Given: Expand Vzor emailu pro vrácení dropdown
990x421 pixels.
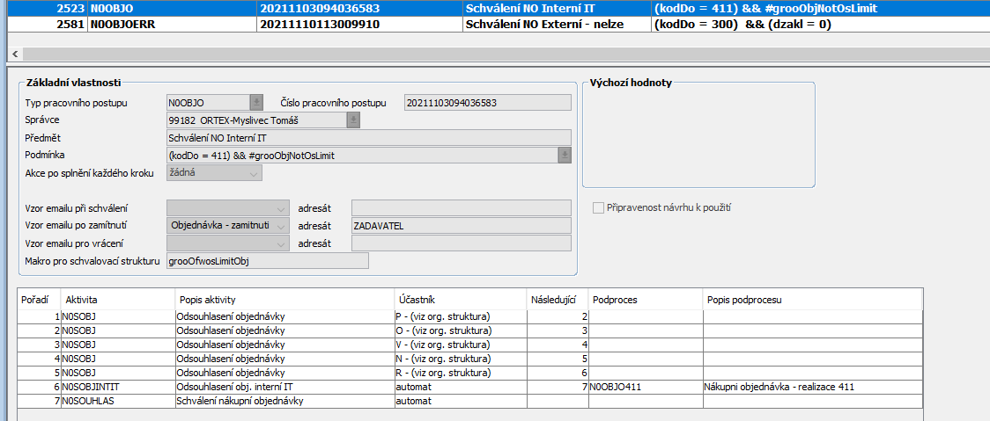Looking at the screenshot, I should click(x=282, y=243).
